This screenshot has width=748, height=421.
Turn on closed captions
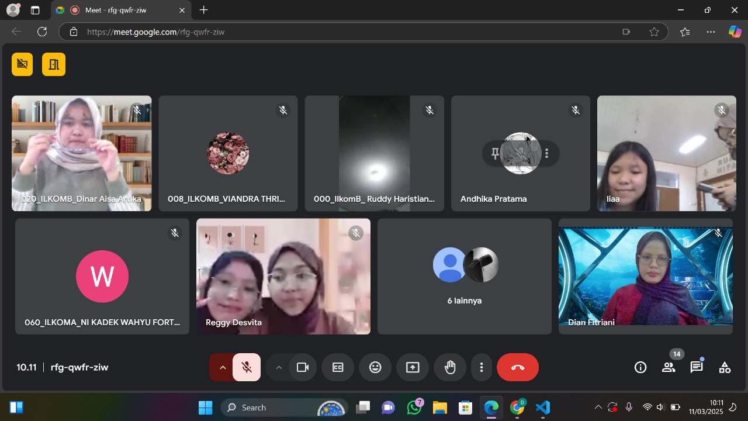click(338, 367)
